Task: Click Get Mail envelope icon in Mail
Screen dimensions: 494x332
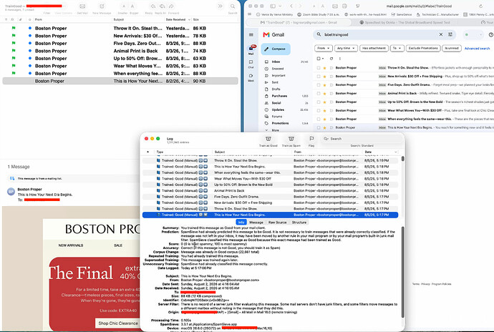Action: [82, 6]
